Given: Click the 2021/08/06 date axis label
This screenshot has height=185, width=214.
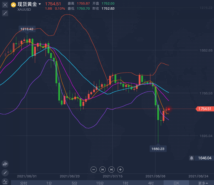Looking at the screenshot, I should click(155, 176).
